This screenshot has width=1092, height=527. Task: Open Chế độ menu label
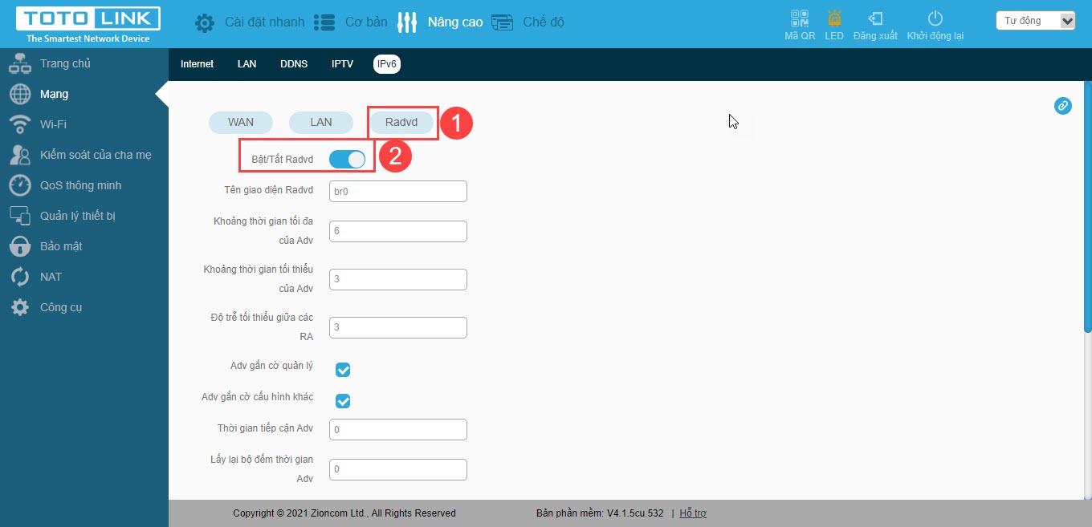[544, 22]
